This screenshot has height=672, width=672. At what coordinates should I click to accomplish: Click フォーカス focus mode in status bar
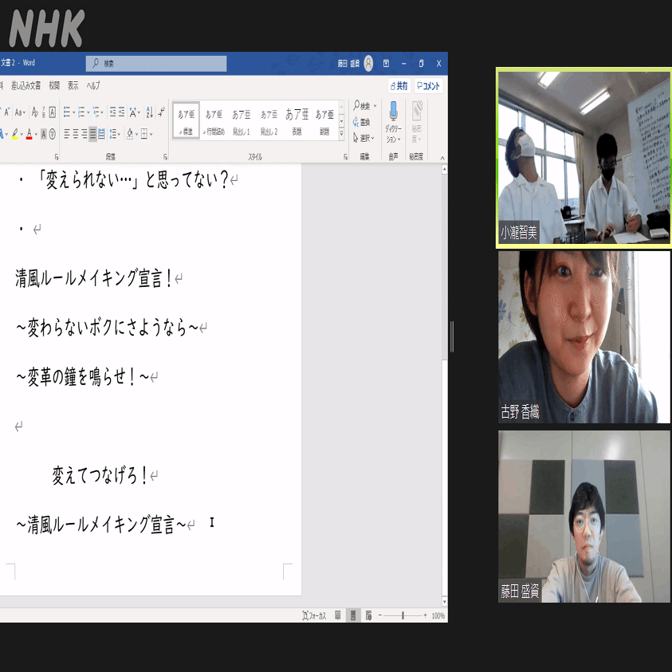tap(314, 616)
